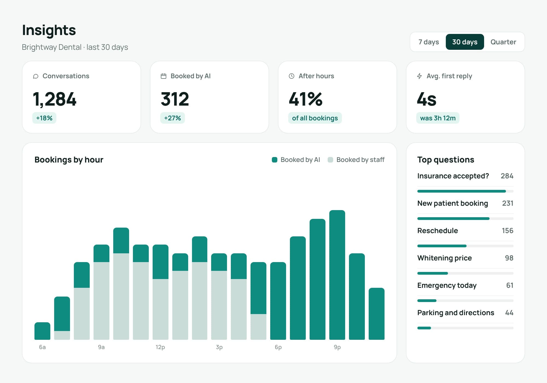This screenshot has height=383, width=547.
Task: Click the Emergency today progress bar
Action: pos(465,301)
